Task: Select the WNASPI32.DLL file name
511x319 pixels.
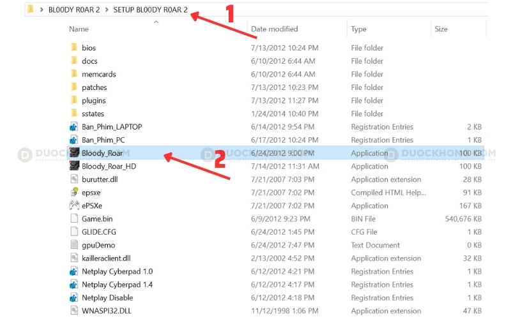Action: click(107, 311)
